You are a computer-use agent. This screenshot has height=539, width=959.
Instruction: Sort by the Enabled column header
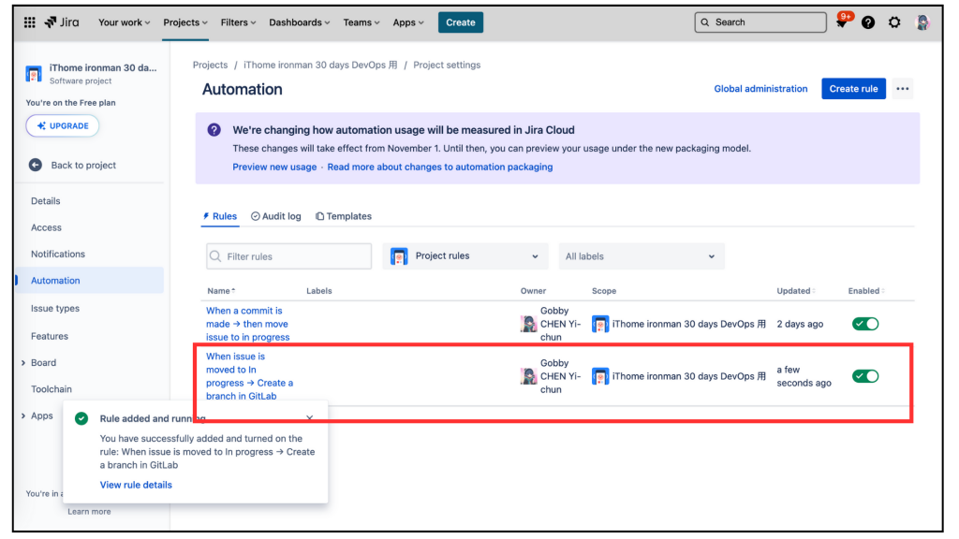866,292
